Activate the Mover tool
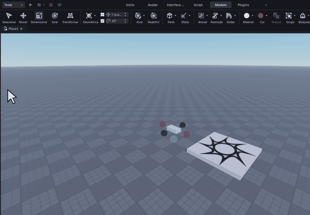This screenshot has height=215, width=310. tap(23, 16)
